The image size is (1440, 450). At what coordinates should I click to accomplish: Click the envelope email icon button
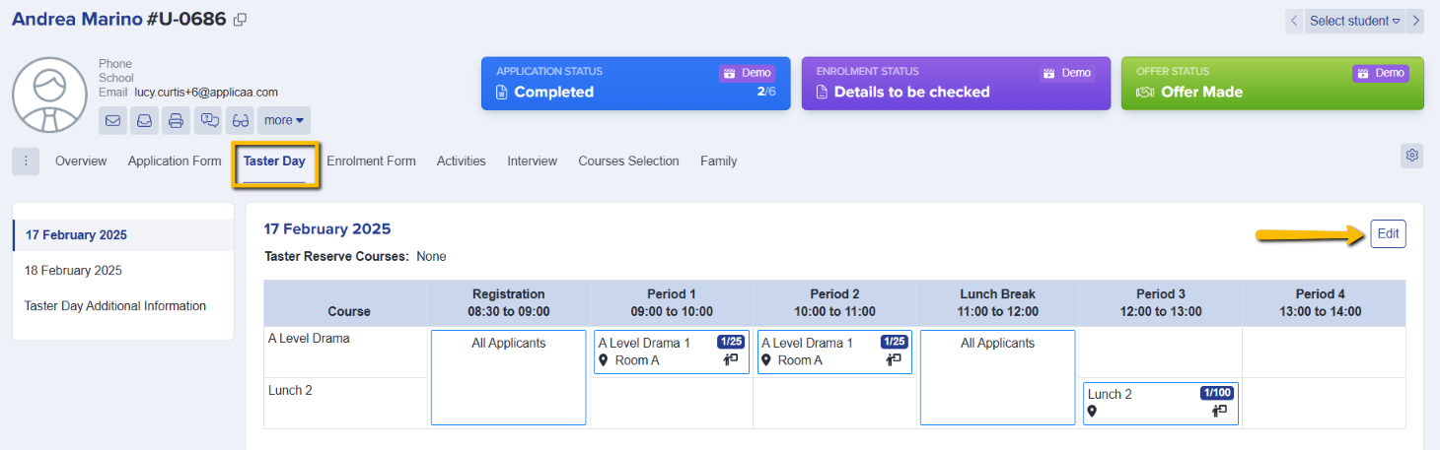click(112, 121)
